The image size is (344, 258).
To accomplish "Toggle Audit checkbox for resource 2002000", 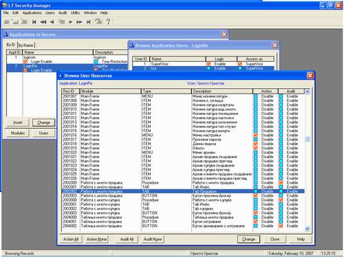I will 281,183.
